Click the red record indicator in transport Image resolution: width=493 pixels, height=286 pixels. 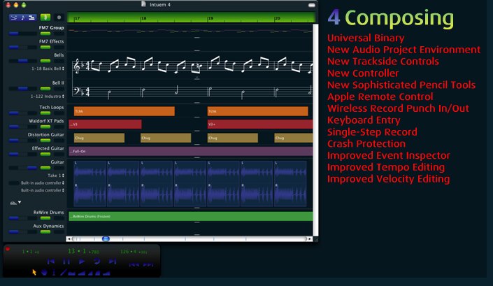(8, 249)
